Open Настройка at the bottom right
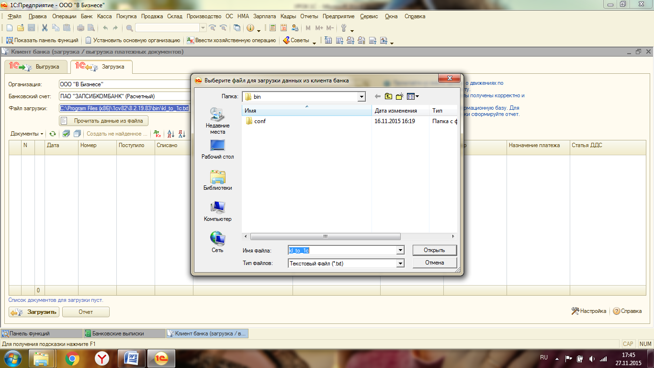Image resolution: width=654 pixels, height=368 pixels. click(x=589, y=311)
